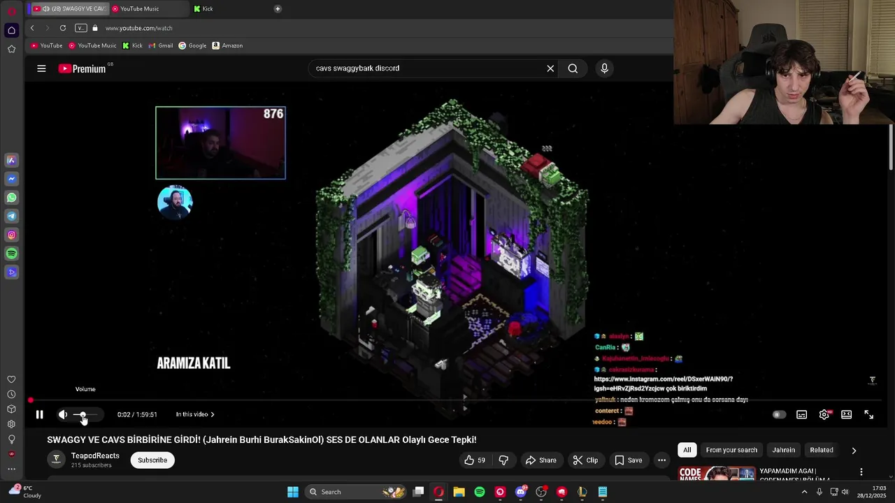This screenshot has height=503, width=895.
Task: Toggle the autoplay switch
Action: (778, 414)
